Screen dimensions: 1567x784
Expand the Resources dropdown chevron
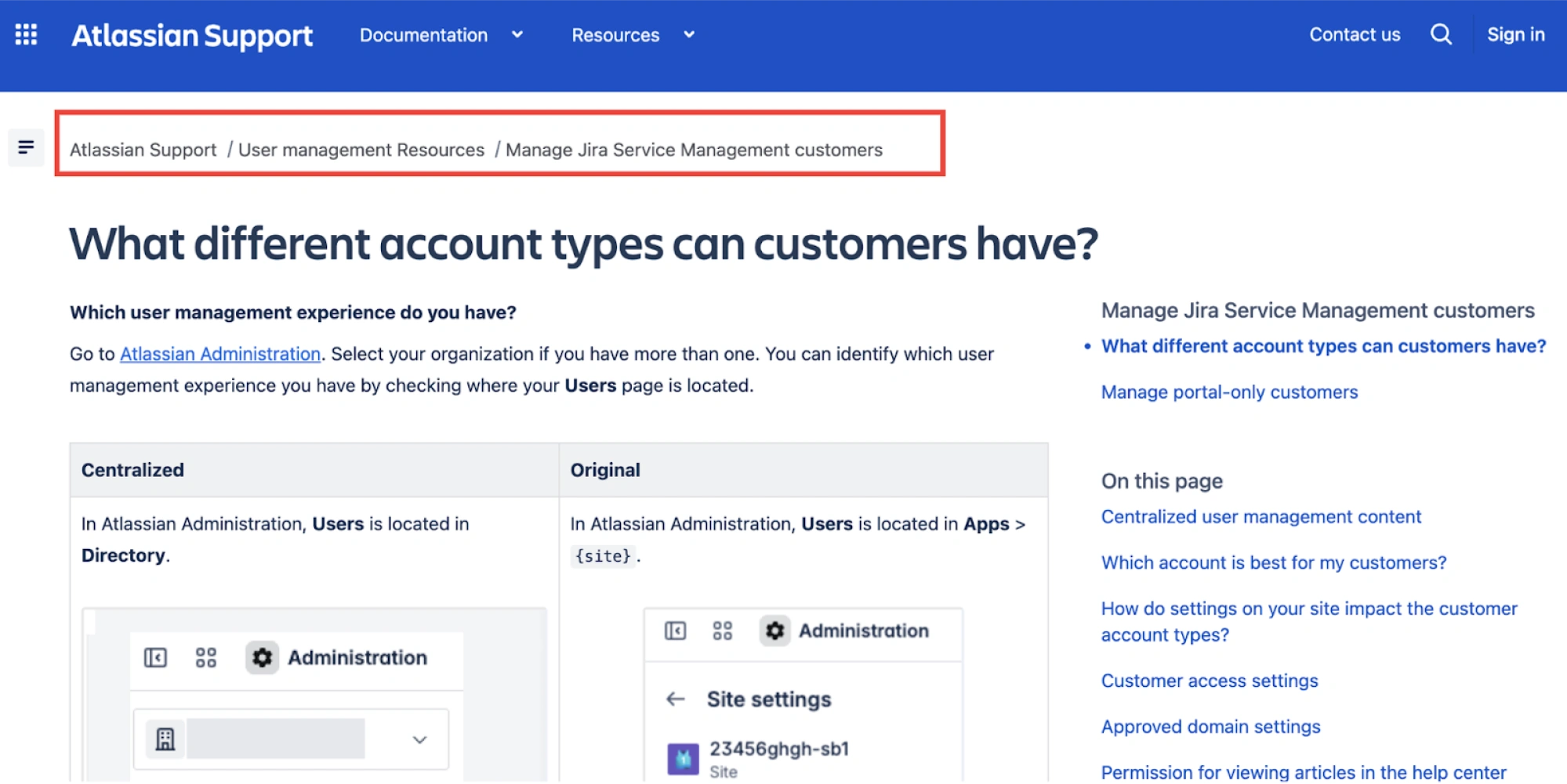(688, 35)
